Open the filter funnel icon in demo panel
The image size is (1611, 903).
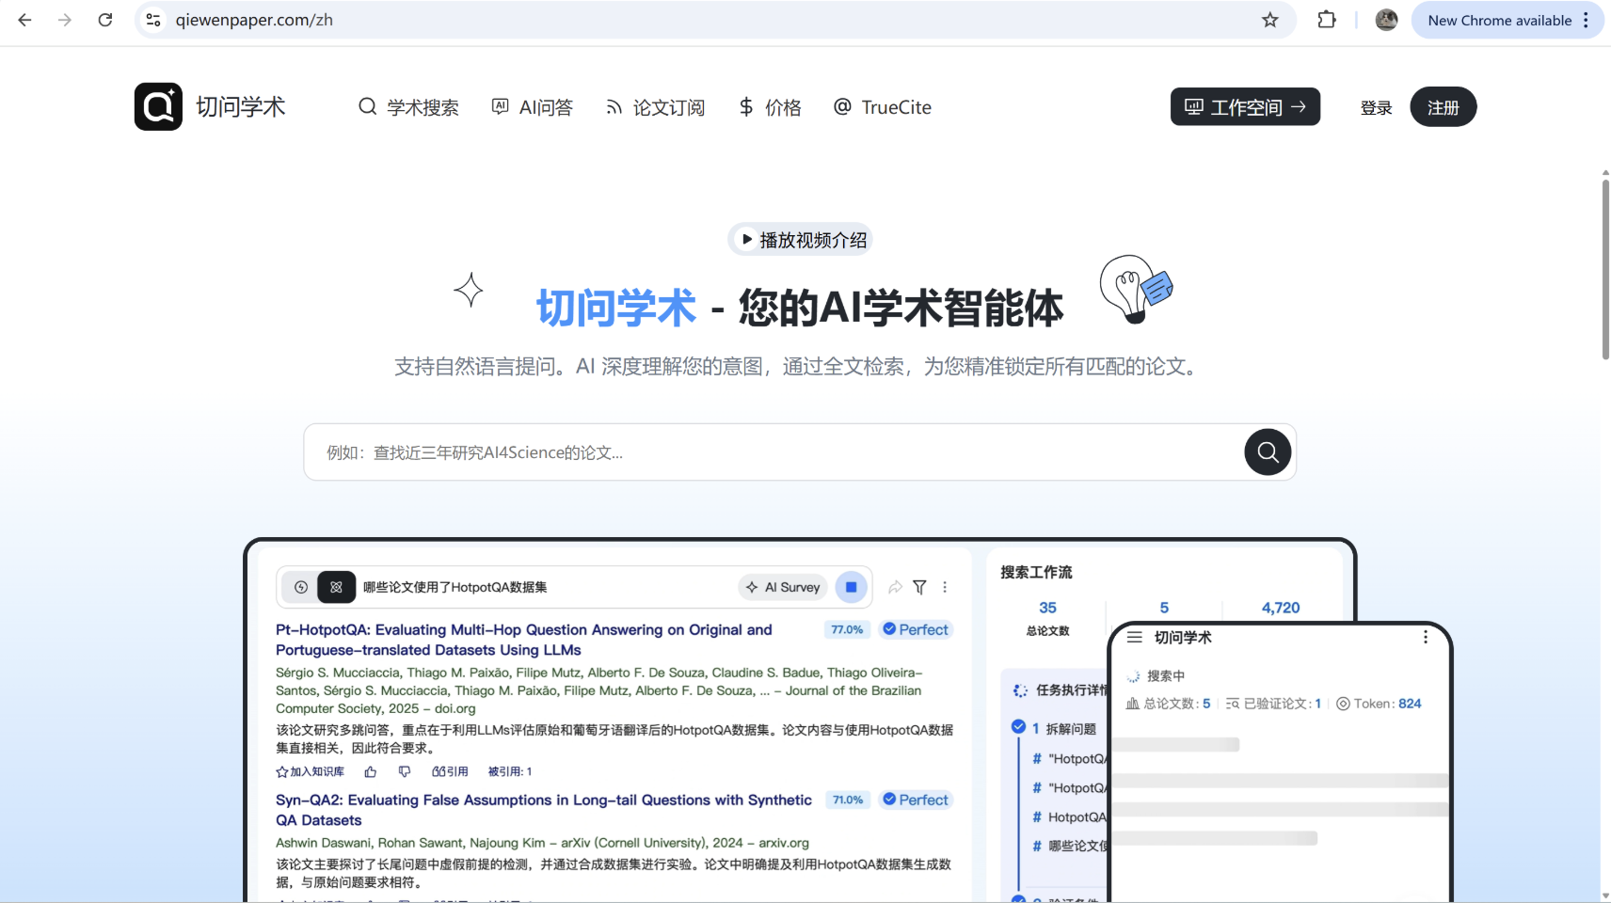tap(919, 587)
